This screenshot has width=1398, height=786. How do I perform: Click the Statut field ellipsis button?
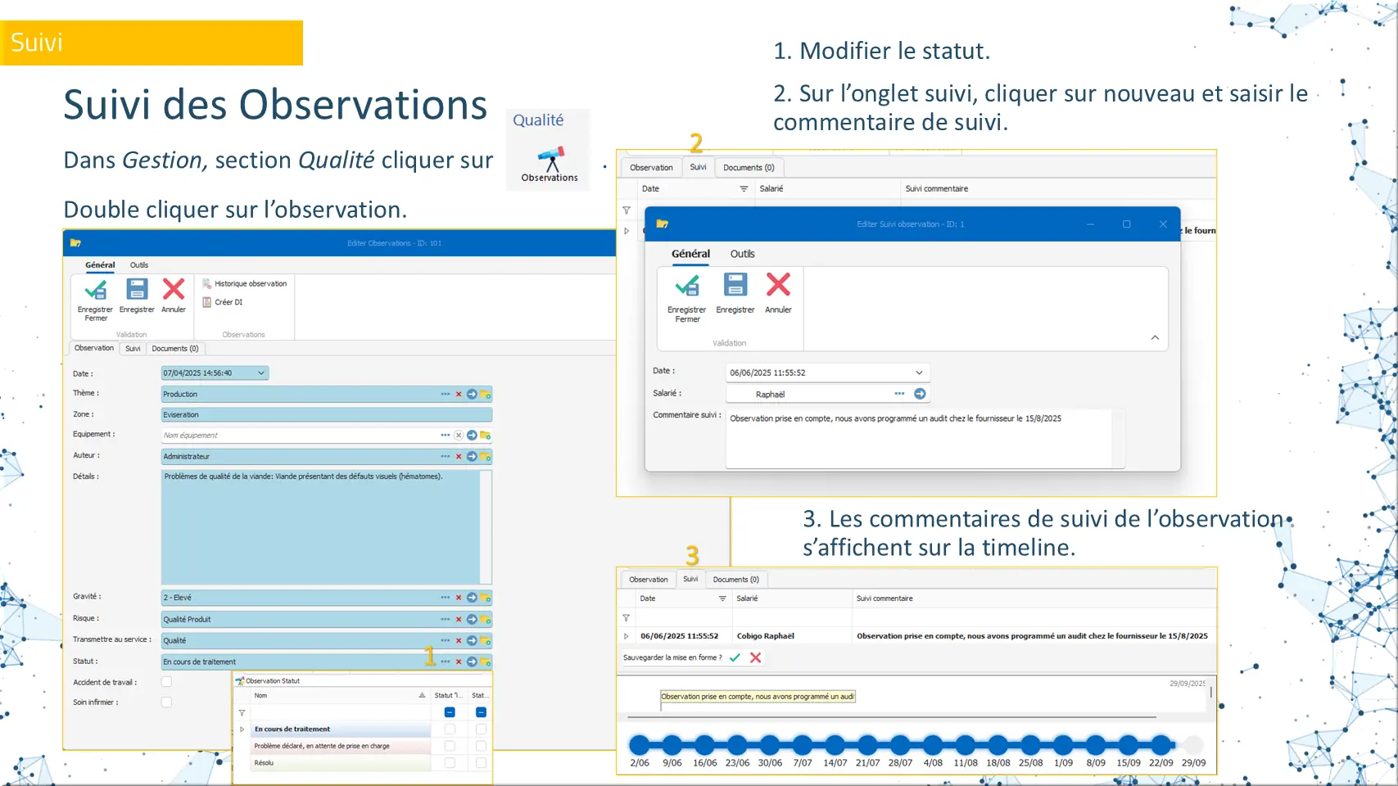(445, 662)
